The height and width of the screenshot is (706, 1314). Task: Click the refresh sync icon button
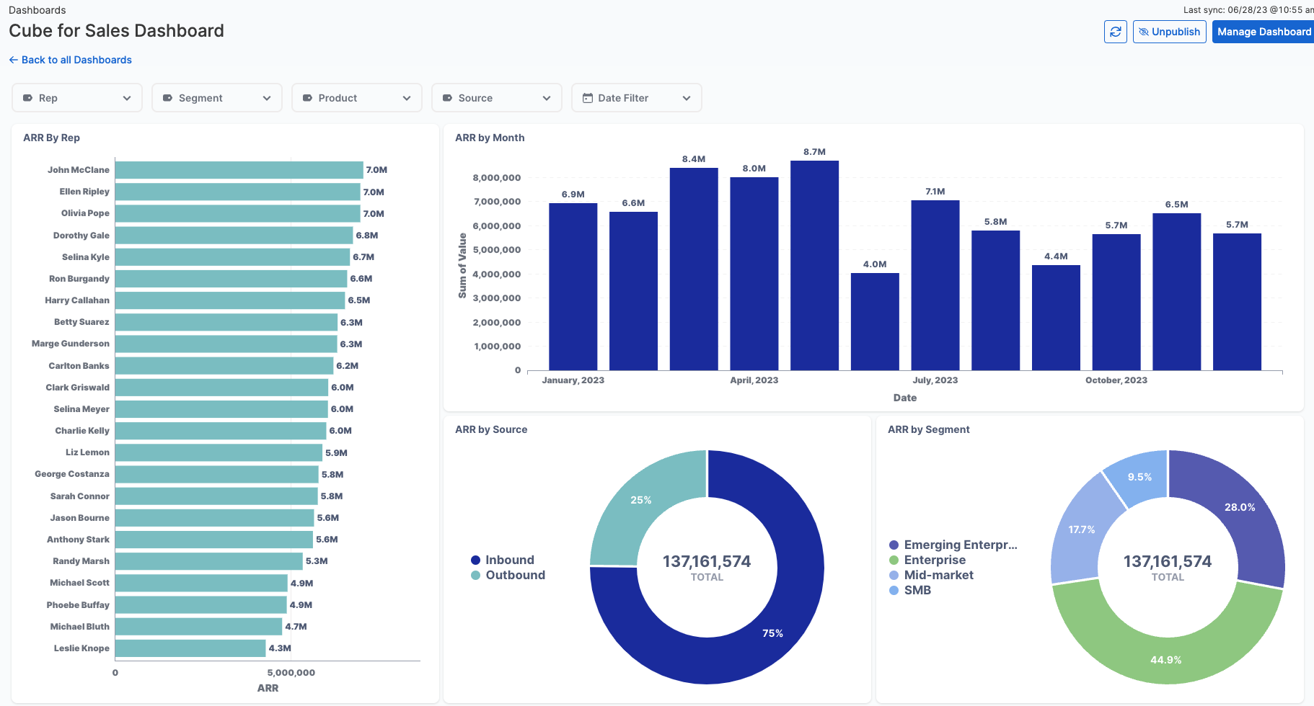pyautogui.click(x=1115, y=32)
